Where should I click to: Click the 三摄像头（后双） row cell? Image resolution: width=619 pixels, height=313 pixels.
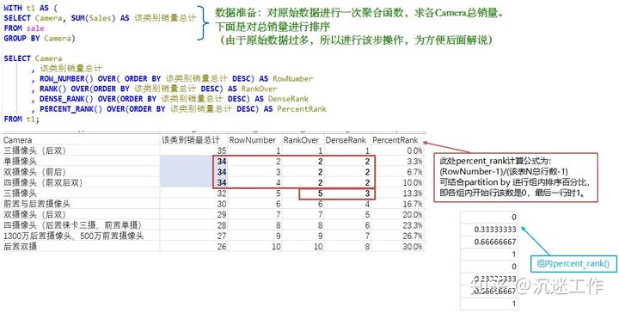coord(81,150)
